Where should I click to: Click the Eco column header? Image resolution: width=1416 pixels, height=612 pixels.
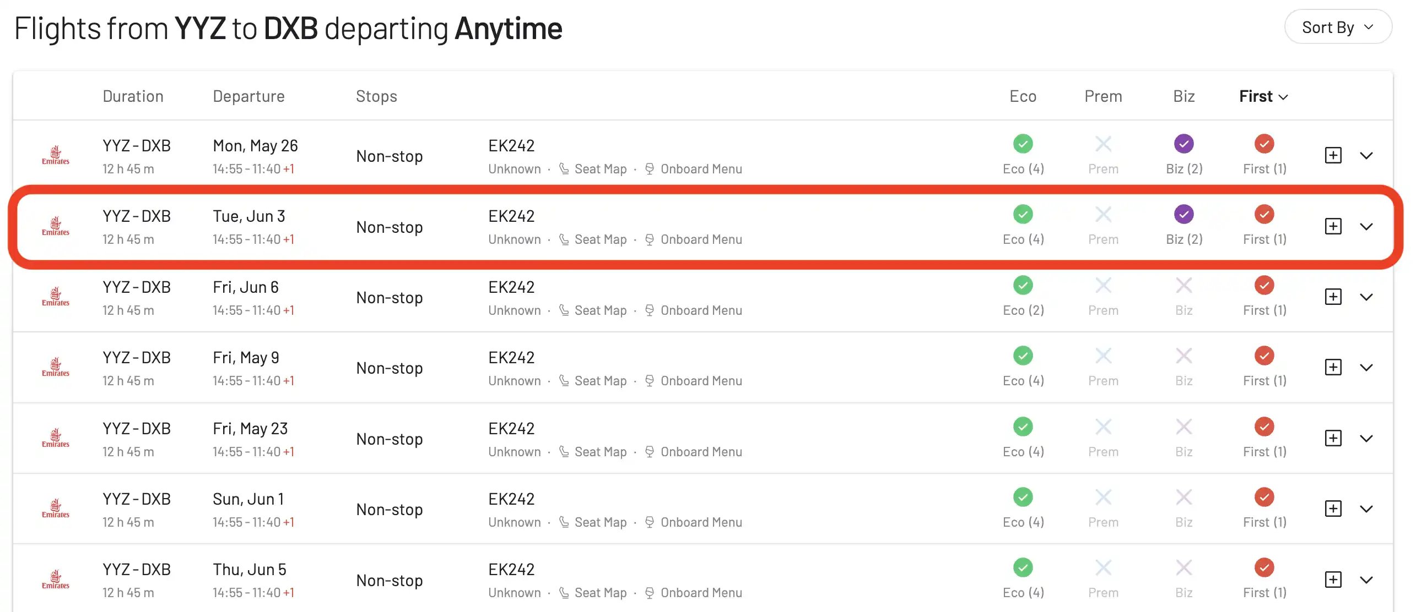click(1023, 96)
